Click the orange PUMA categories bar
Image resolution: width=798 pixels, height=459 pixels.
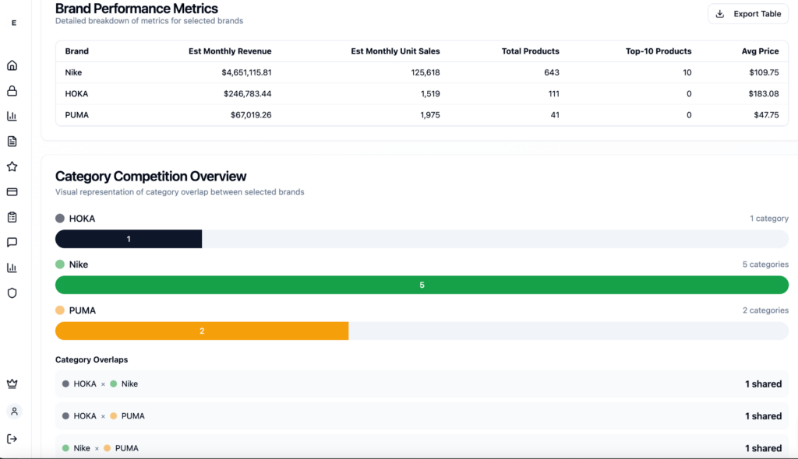point(202,331)
